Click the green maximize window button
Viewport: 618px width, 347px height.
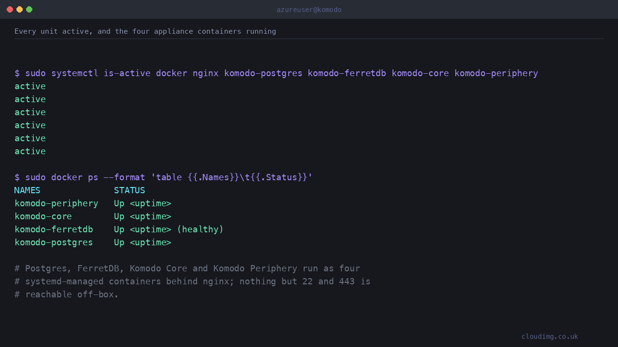click(x=29, y=10)
